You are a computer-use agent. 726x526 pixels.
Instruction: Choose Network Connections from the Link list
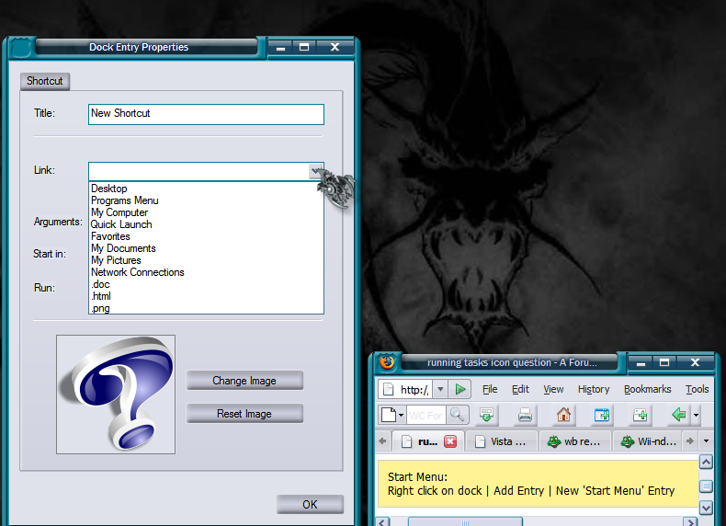[206, 272]
